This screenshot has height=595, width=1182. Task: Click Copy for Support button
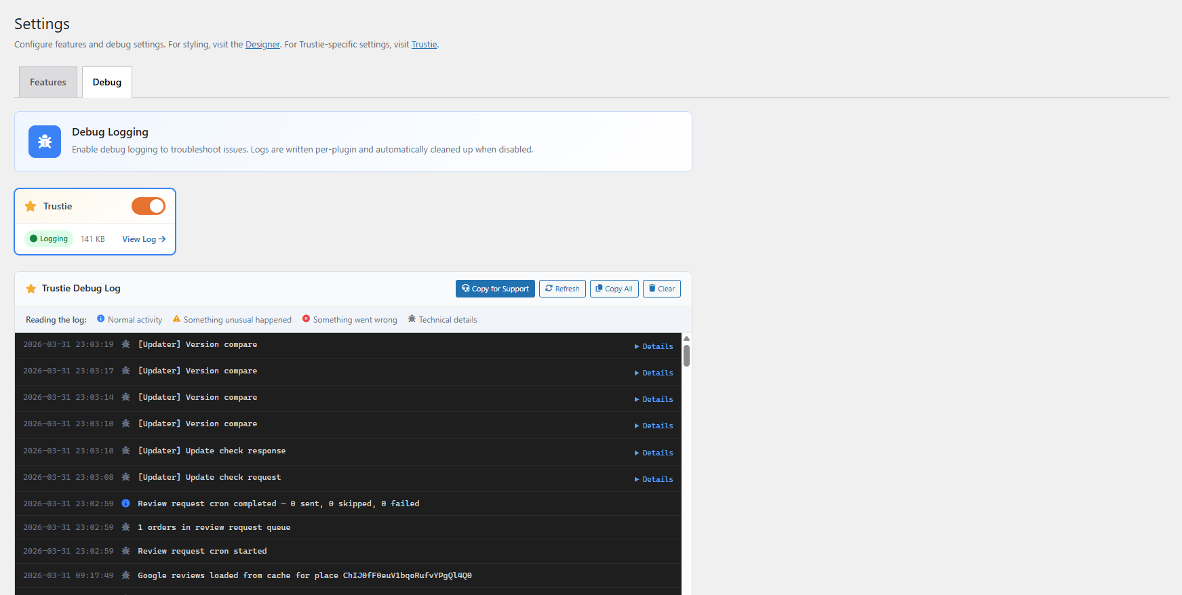pos(495,289)
